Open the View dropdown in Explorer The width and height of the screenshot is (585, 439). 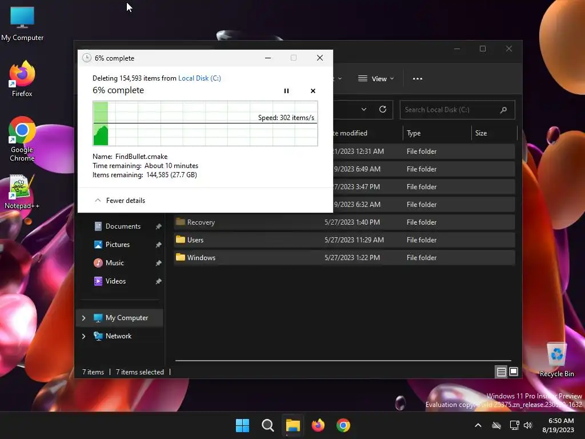tap(376, 79)
